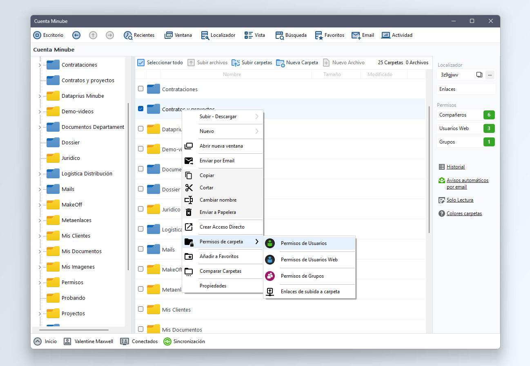Open the Búsqueda search tool
Viewport: 530px width, 366px height.
279,35
